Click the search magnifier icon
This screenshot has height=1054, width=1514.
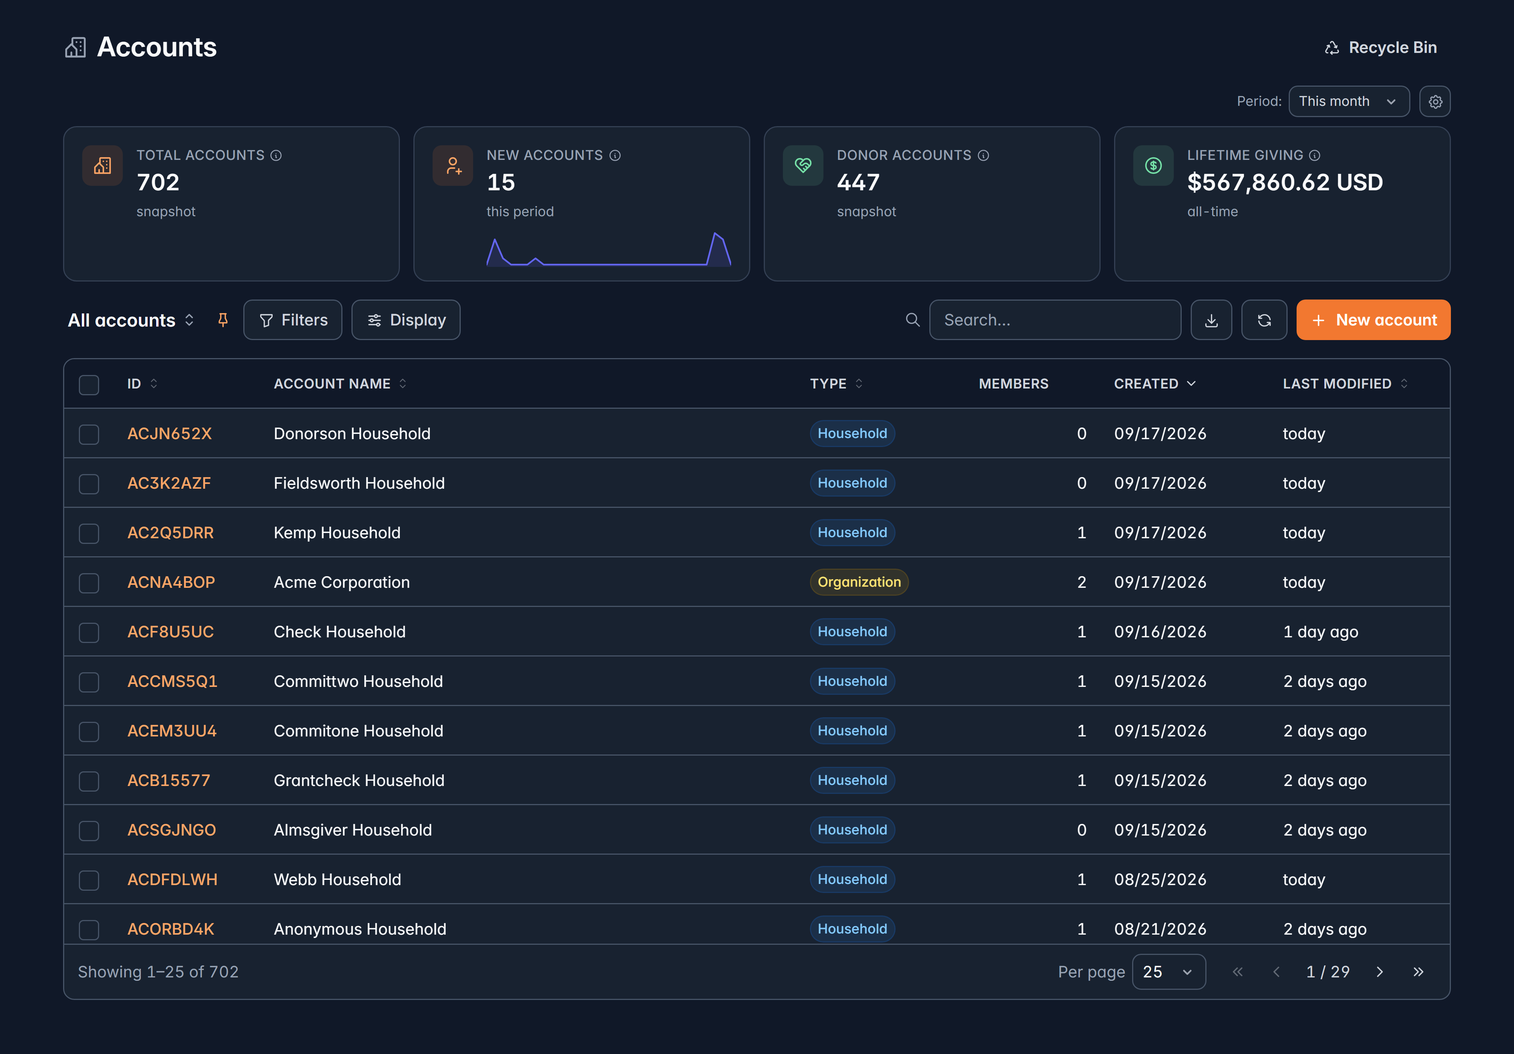tap(912, 320)
